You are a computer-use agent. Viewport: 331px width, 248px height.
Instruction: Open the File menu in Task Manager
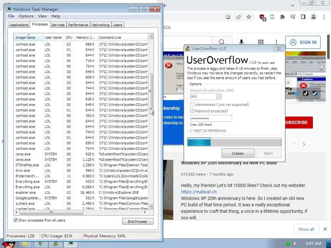point(11,16)
